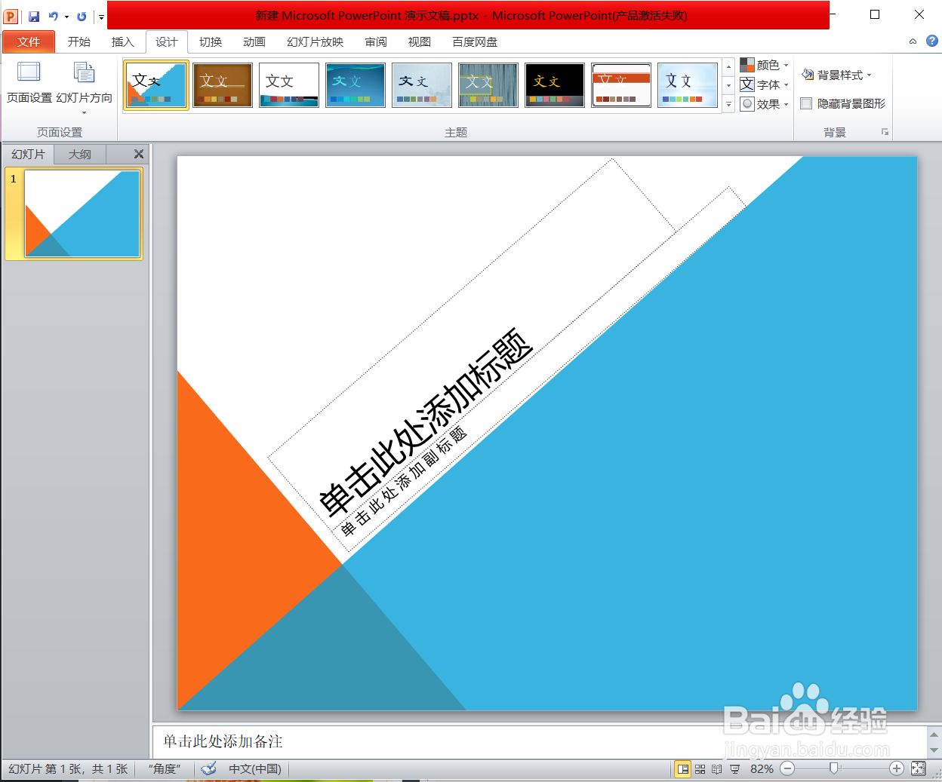Image resolution: width=942 pixels, height=782 pixels.
Task: Switch to Reading View icon in status bar
Action: click(x=716, y=768)
